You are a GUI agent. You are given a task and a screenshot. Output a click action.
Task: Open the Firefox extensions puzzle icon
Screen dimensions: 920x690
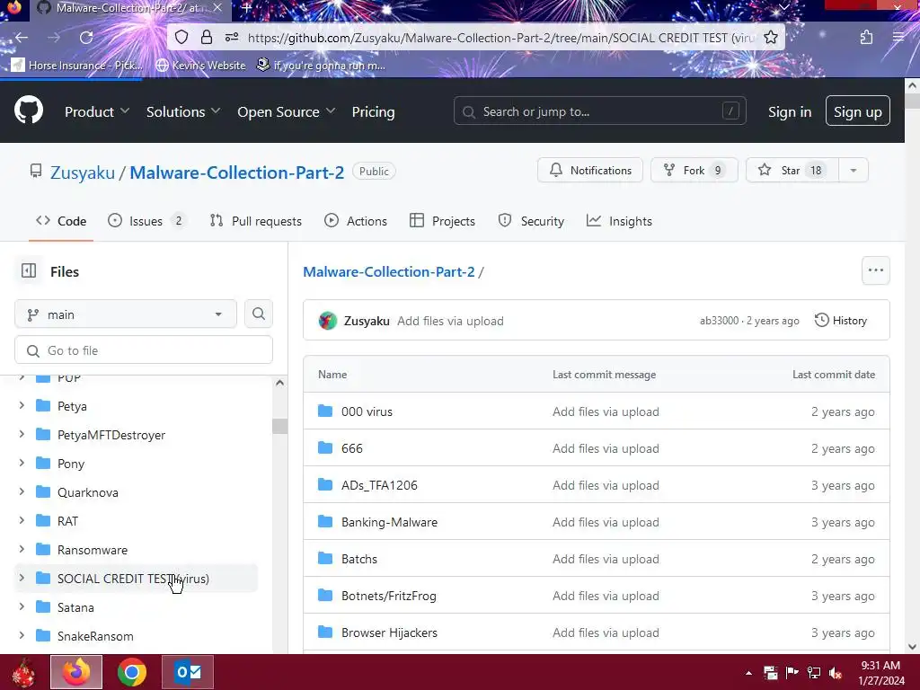[x=866, y=38]
